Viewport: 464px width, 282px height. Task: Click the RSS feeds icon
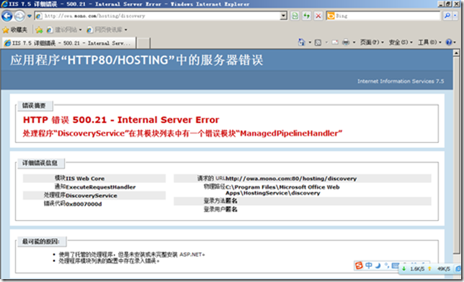coord(318,42)
